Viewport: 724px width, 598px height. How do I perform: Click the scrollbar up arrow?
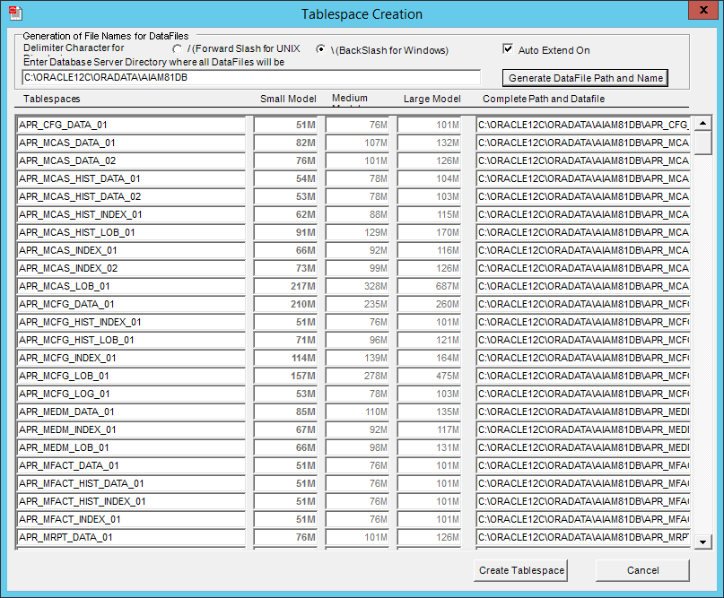tap(702, 123)
